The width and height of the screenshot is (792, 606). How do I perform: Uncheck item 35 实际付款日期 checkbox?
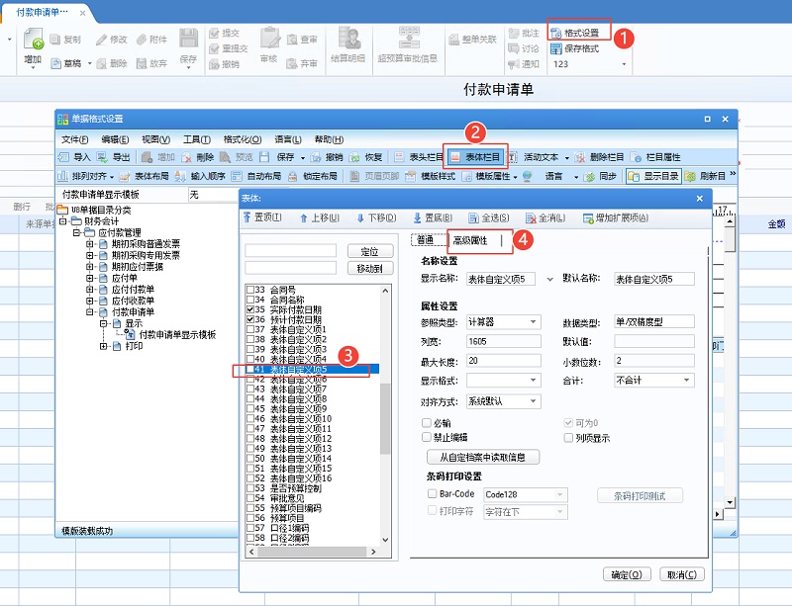tap(250, 309)
